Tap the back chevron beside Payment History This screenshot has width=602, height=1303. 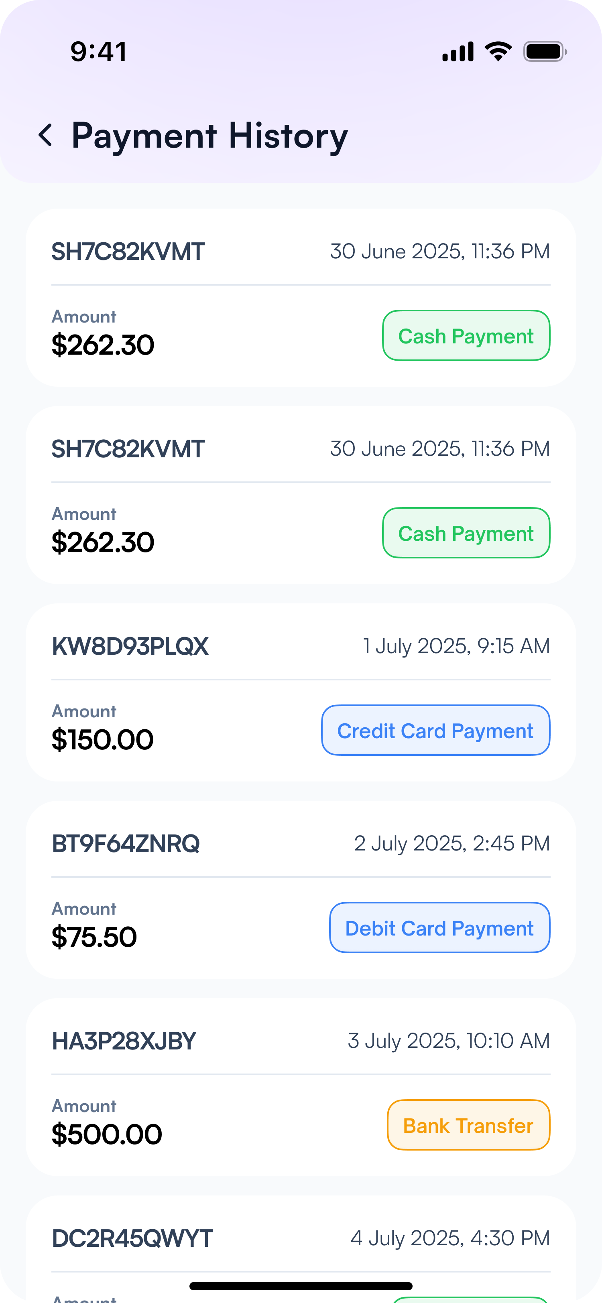[45, 136]
